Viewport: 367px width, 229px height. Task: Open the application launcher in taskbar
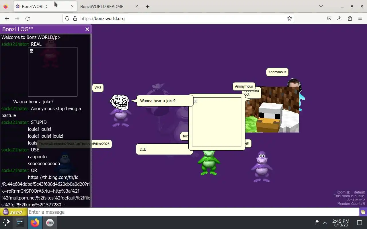tap(6, 222)
